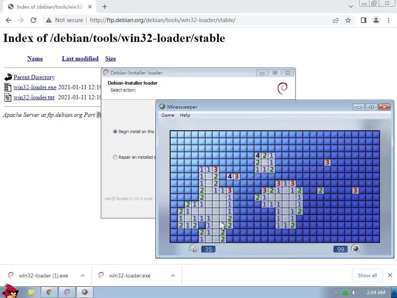Open the Start menu red bird icon
The width and height of the screenshot is (397, 298).
[x=10, y=291]
